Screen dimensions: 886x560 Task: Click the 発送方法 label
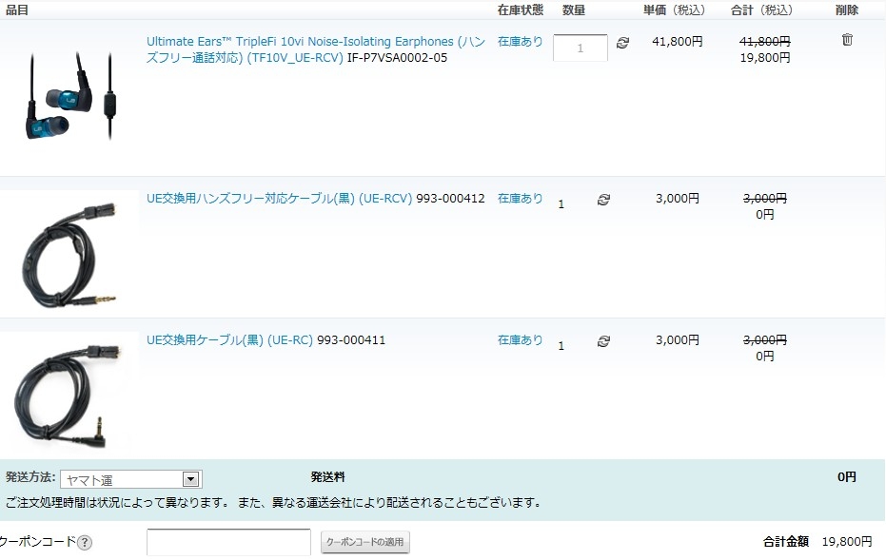click(30, 477)
